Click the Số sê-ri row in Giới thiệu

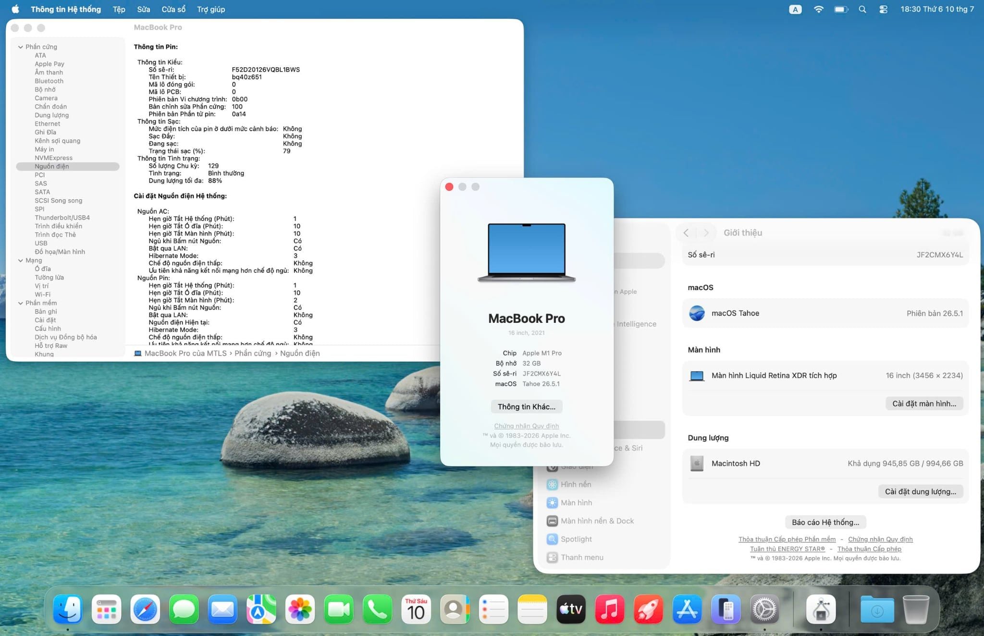tap(825, 255)
